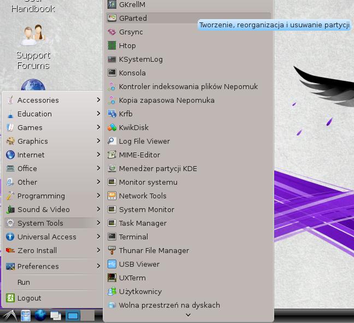
Task: Click the Htop icon
Action: point(112,45)
